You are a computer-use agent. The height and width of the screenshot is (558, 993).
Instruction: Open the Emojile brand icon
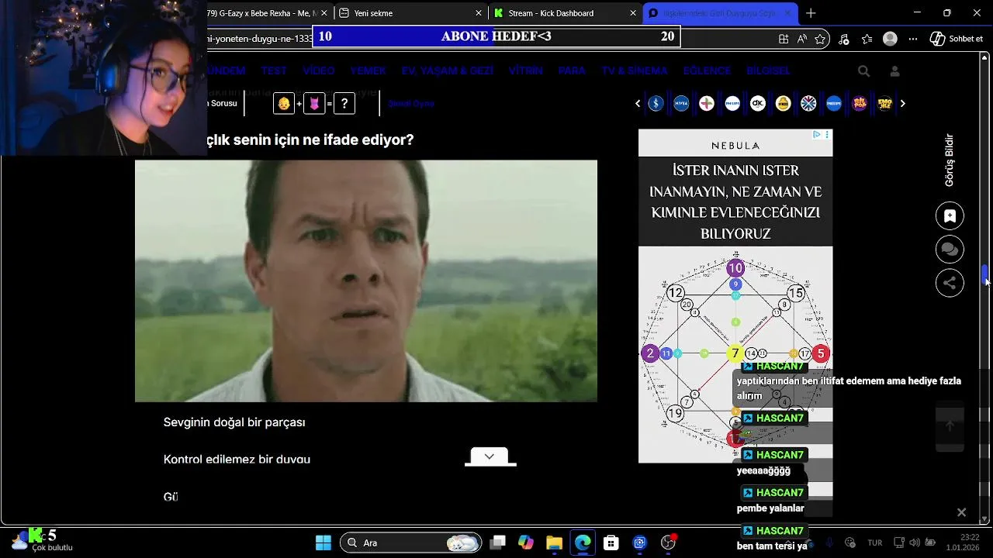[885, 103]
